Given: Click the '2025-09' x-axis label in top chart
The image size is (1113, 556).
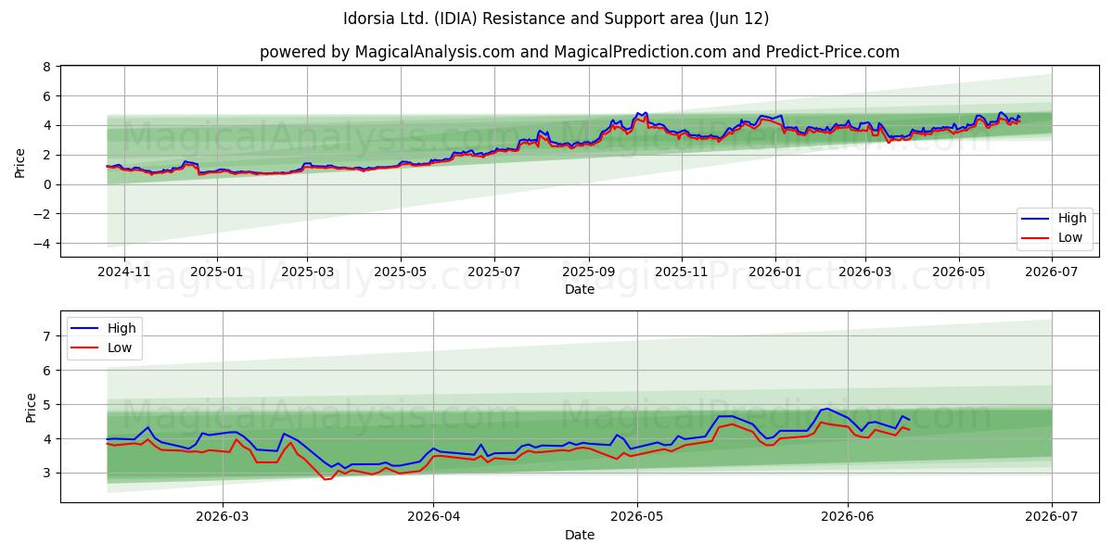Looking at the screenshot, I should pos(588,272).
